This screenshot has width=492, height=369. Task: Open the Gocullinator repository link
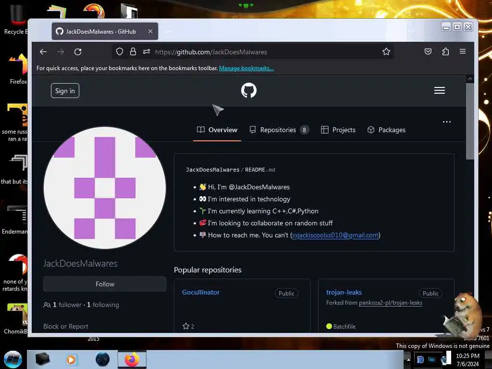pos(201,292)
